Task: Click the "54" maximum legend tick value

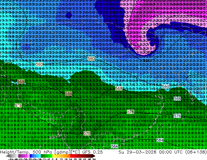Action: [x=94, y=159]
